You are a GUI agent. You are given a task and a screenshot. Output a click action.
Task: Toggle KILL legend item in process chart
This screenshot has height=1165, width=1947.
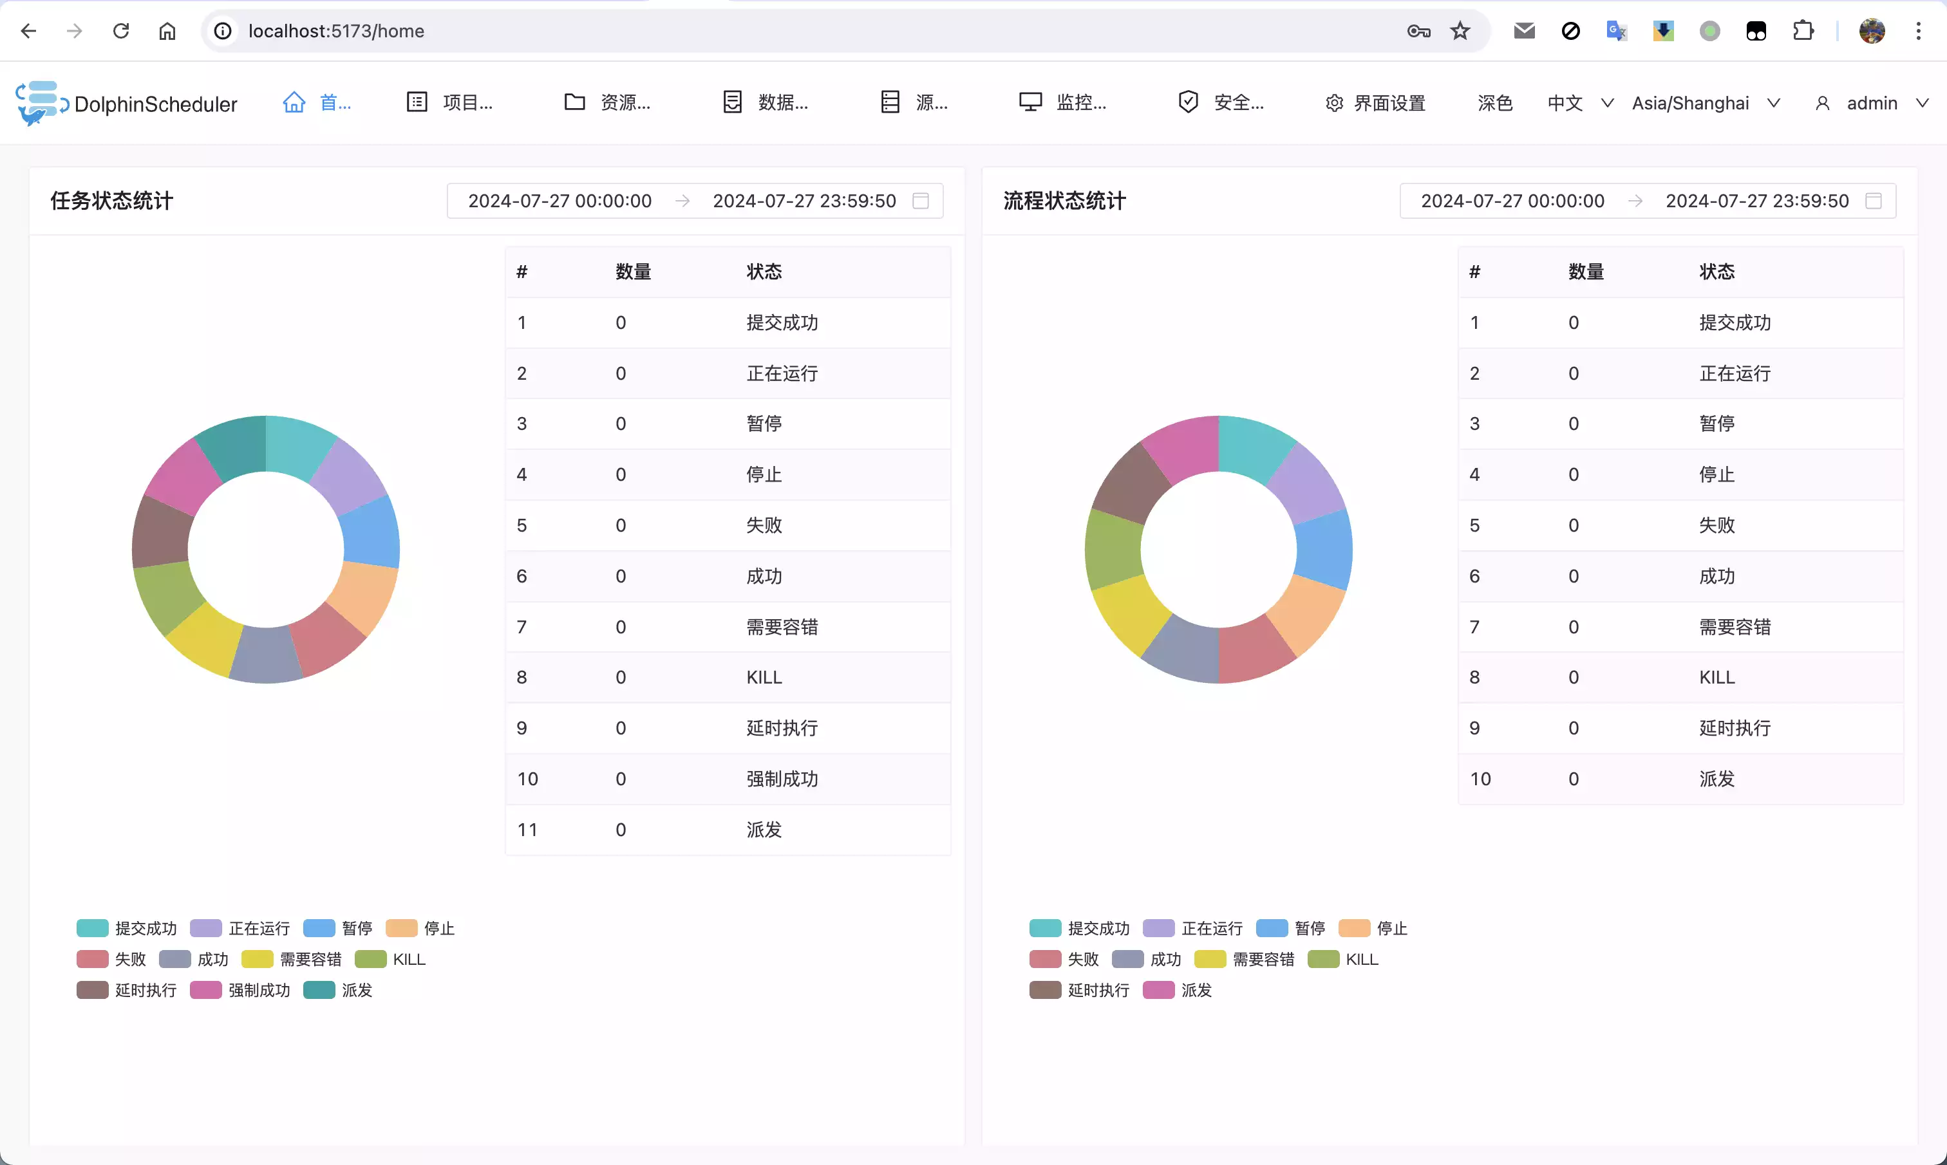pyautogui.click(x=1343, y=959)
